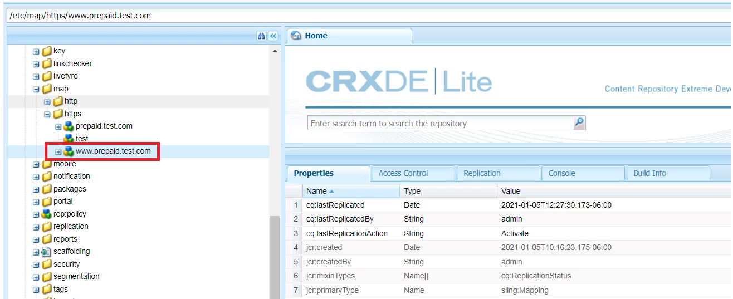
Task: Click the map folder icon
Action: pyautogui.click(x=47, y=89)
